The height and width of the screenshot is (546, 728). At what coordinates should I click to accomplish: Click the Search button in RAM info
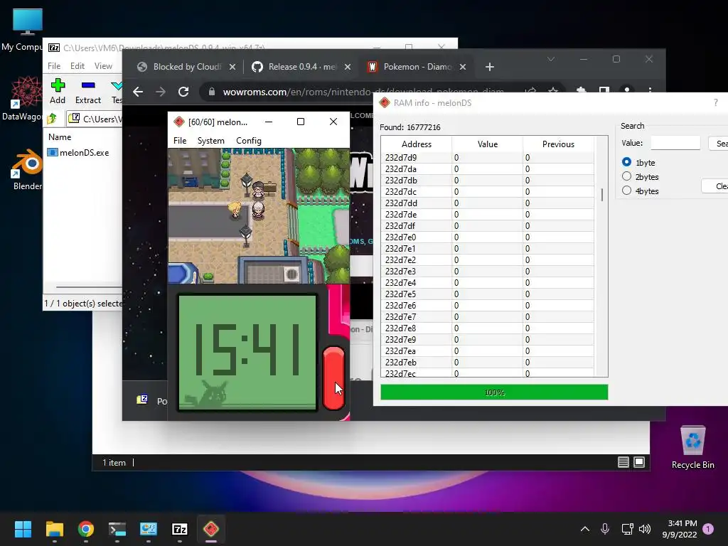[719, 144]
